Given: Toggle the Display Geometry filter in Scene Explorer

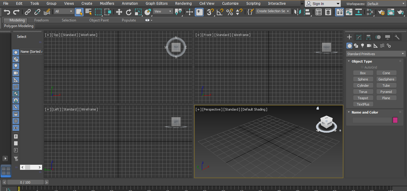Looking at the screenshot, I should [16, 52].
